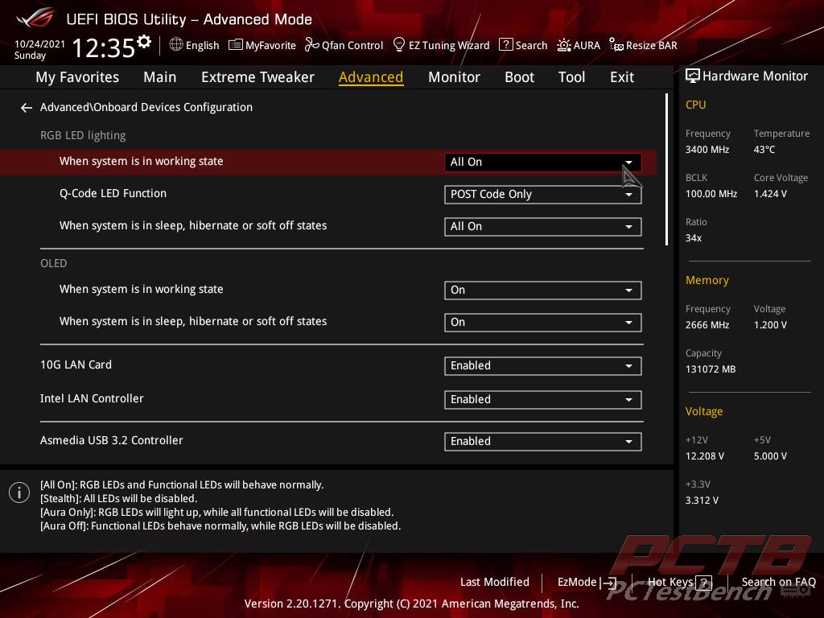Select English language button
824x618 pixels.
coord(194,45)
